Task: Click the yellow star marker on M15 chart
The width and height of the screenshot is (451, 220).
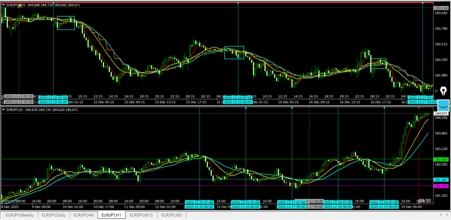Action: coord(7,8)
